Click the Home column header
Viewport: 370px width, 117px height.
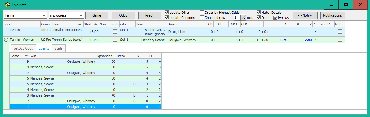coord(150,24)
